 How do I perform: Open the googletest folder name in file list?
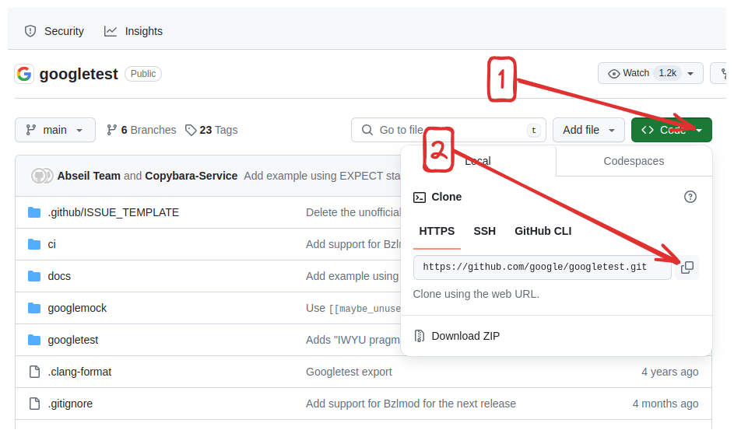pos(73,340)
